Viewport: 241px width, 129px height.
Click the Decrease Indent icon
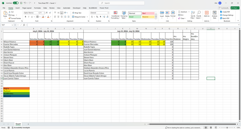click(65, 17)
